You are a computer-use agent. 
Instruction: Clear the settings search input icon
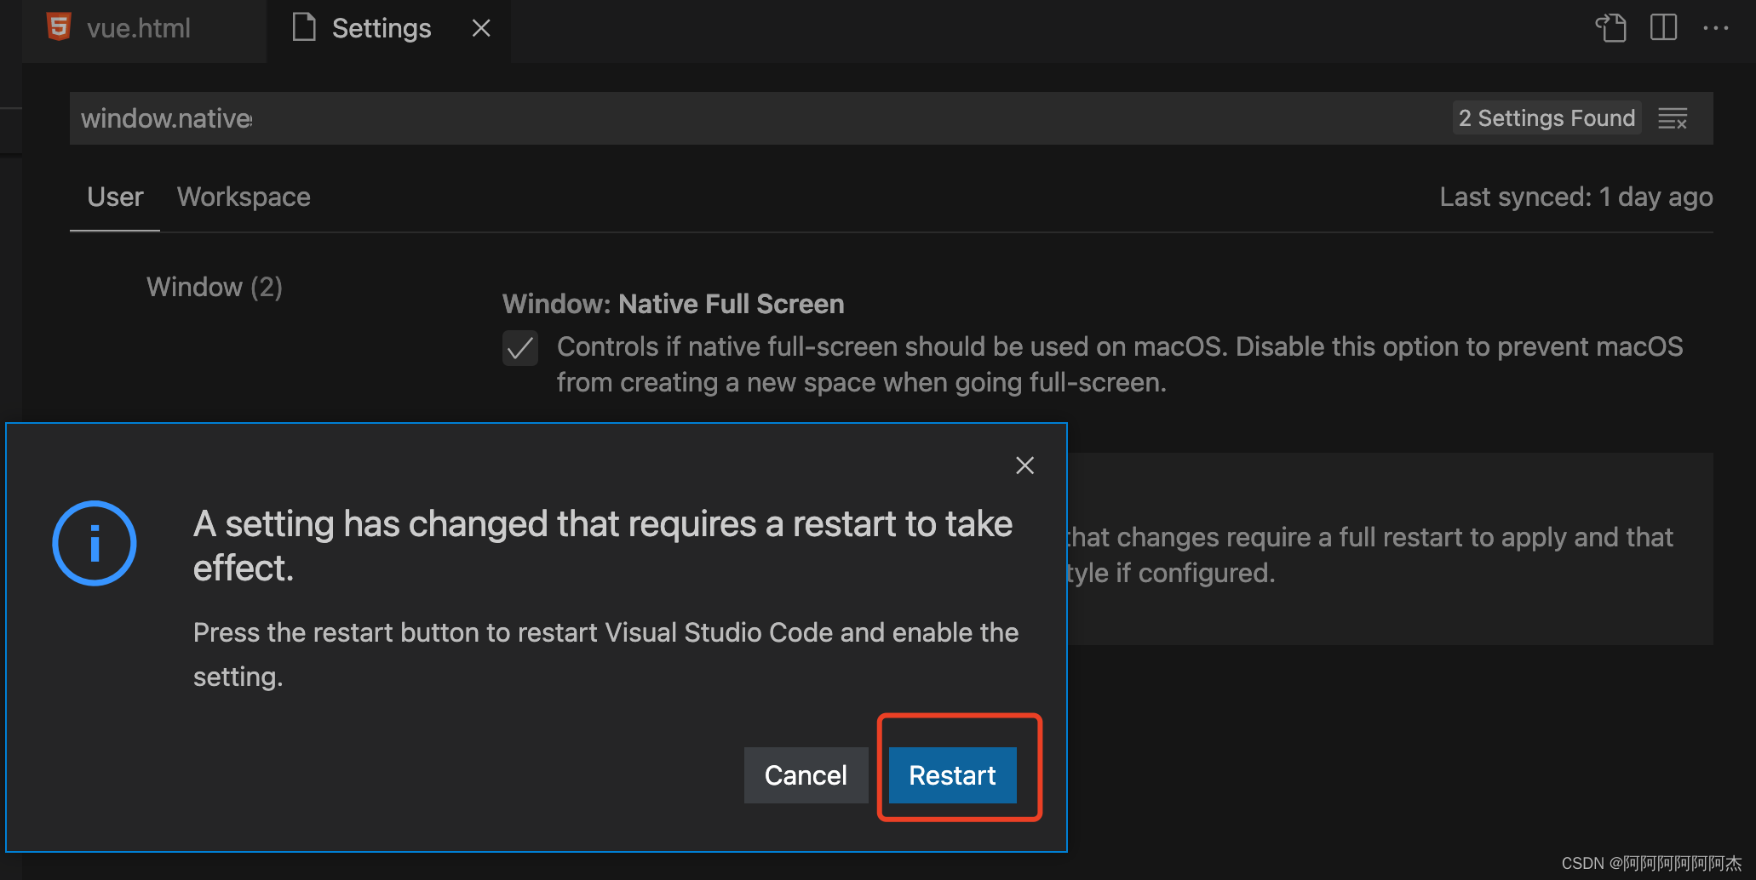click(1673, 118)
